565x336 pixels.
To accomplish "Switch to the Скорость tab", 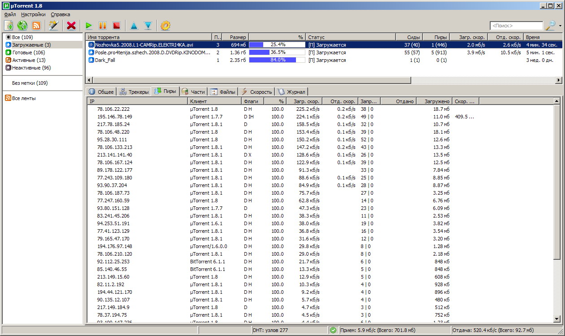I will [256, 92].
